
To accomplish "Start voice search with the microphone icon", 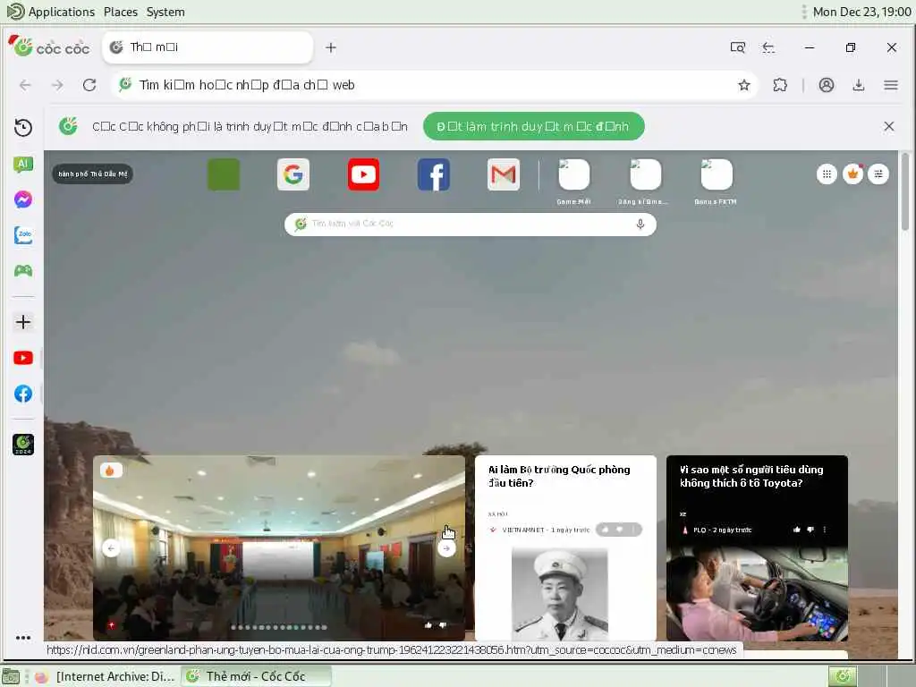I will pos(640,225).
